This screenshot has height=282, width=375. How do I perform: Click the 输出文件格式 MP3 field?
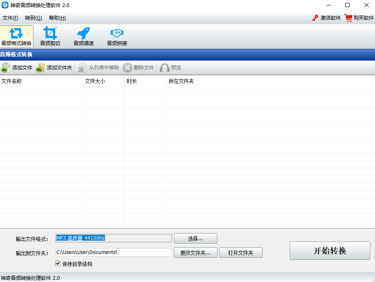114,238
